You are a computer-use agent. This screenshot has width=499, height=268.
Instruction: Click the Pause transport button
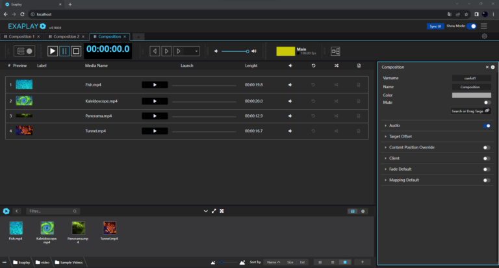pos(64,51)
